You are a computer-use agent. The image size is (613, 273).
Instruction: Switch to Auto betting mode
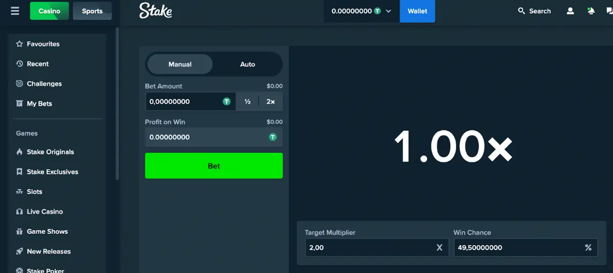[247, 64]
